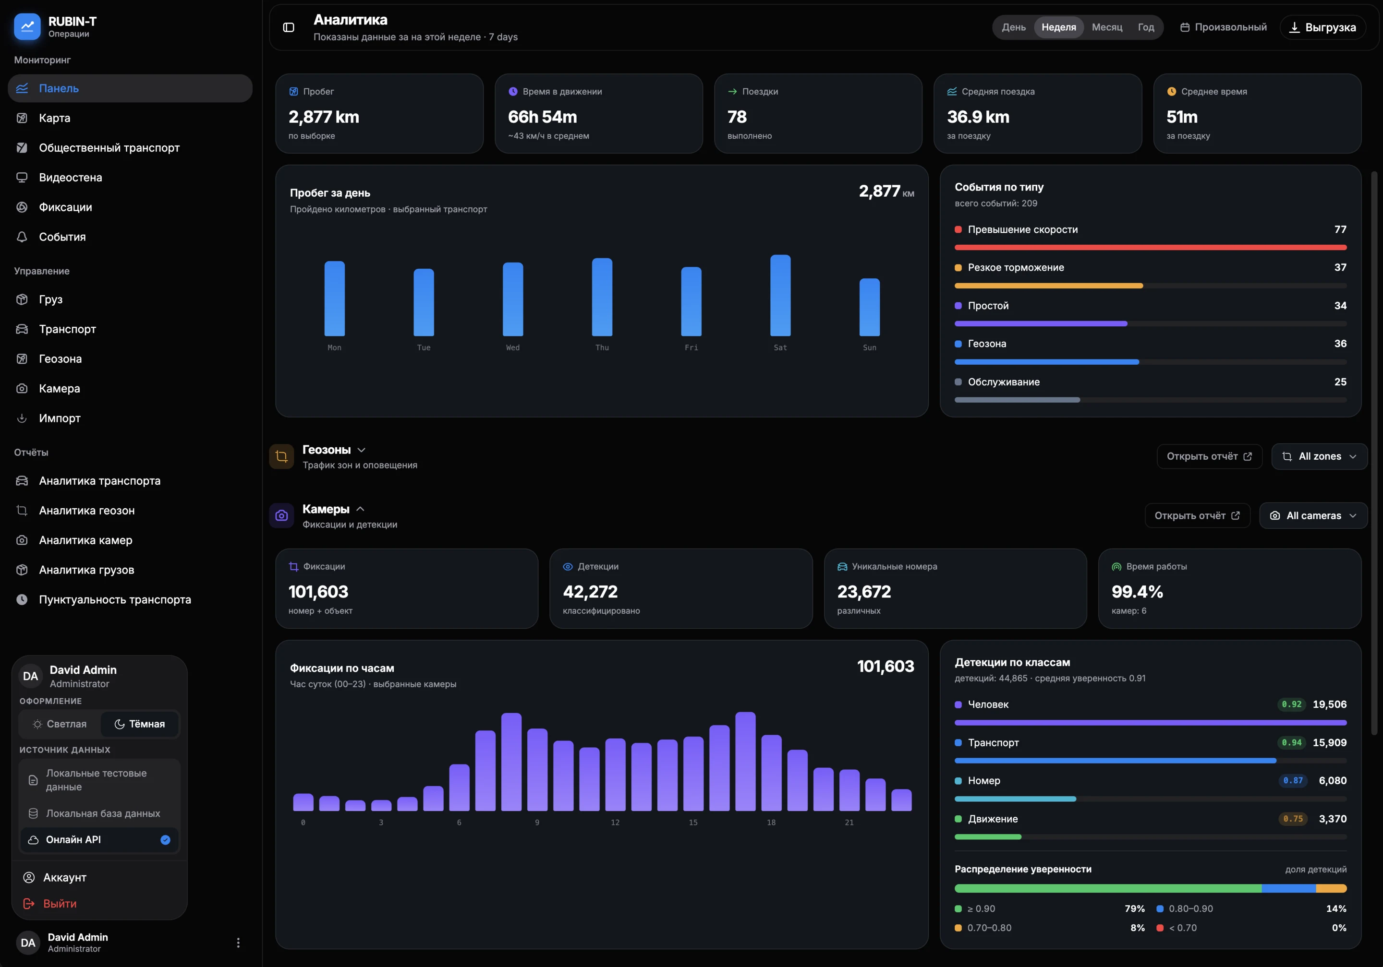Click the Геозоны section orange icon

(281, 456)
